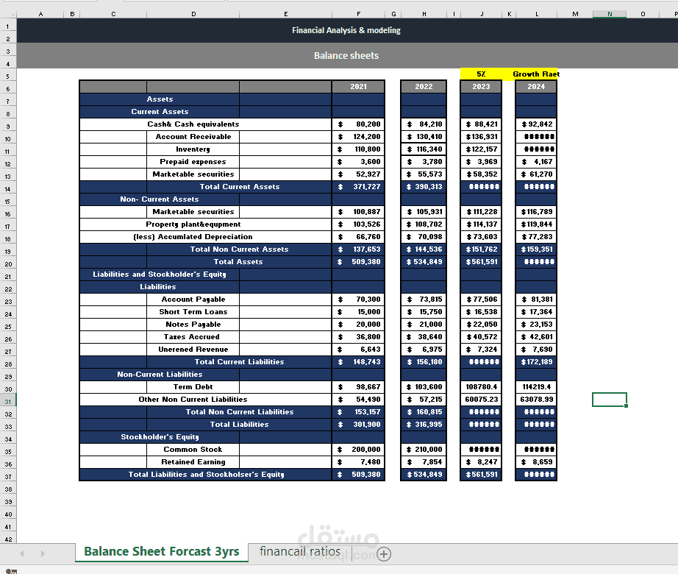Screen dimensions: 678x574
Task: Select the 2021 total liabilities 301,900
Action: pos(358,425)
